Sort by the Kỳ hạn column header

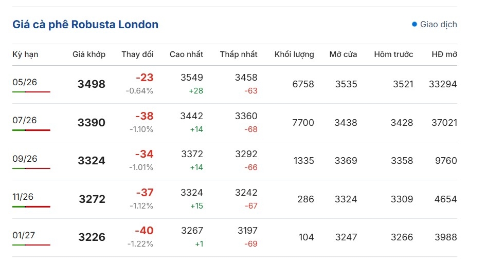[25, 54]
